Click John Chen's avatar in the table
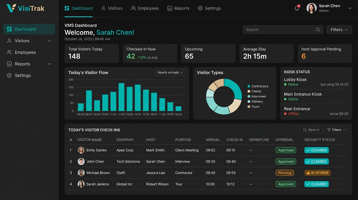Image resolution: width=358 pixels, height=200 pixels. click(81, 161)
